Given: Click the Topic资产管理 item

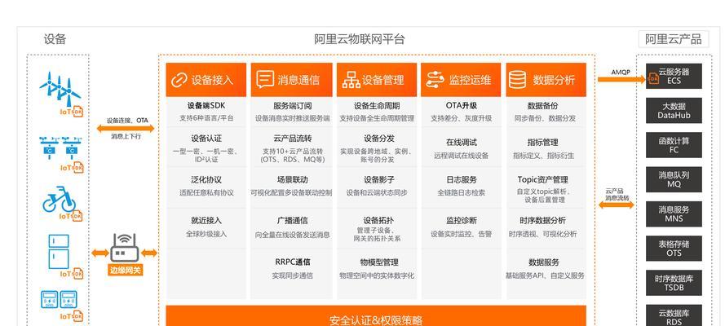Looking at the screenshot, I should [x=543, y=179].
